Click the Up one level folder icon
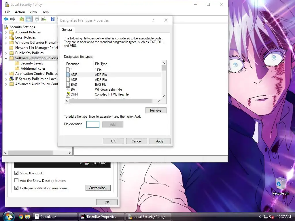Viewport: 295px width, 221px height. [x=22, y=19]
